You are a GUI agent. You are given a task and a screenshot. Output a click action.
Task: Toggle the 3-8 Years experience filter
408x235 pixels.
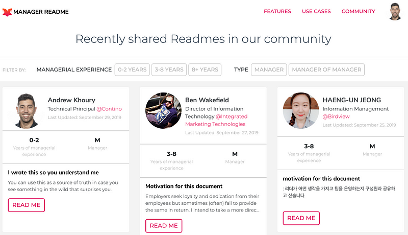(169, 69)
